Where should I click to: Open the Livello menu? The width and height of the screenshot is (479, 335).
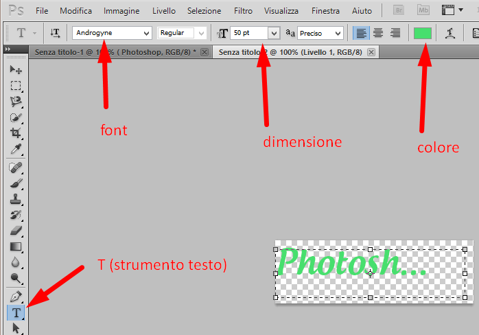click(164, 11)
